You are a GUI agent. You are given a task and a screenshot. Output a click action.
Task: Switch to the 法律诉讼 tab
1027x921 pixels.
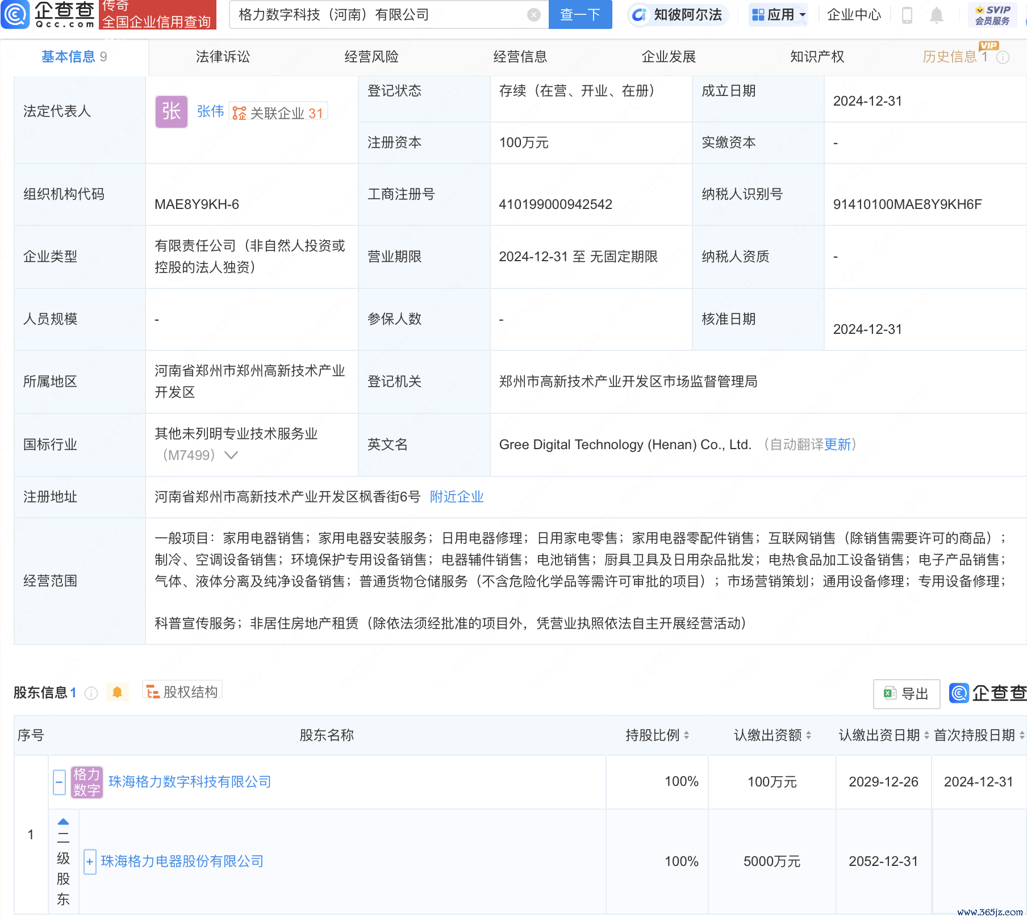pos(223,57)
